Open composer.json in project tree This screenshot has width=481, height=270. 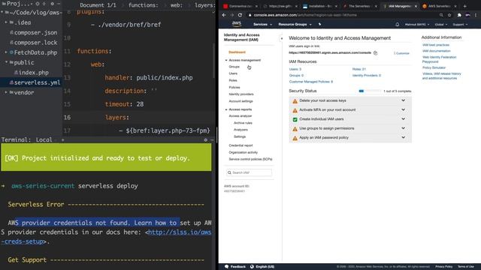33,32
